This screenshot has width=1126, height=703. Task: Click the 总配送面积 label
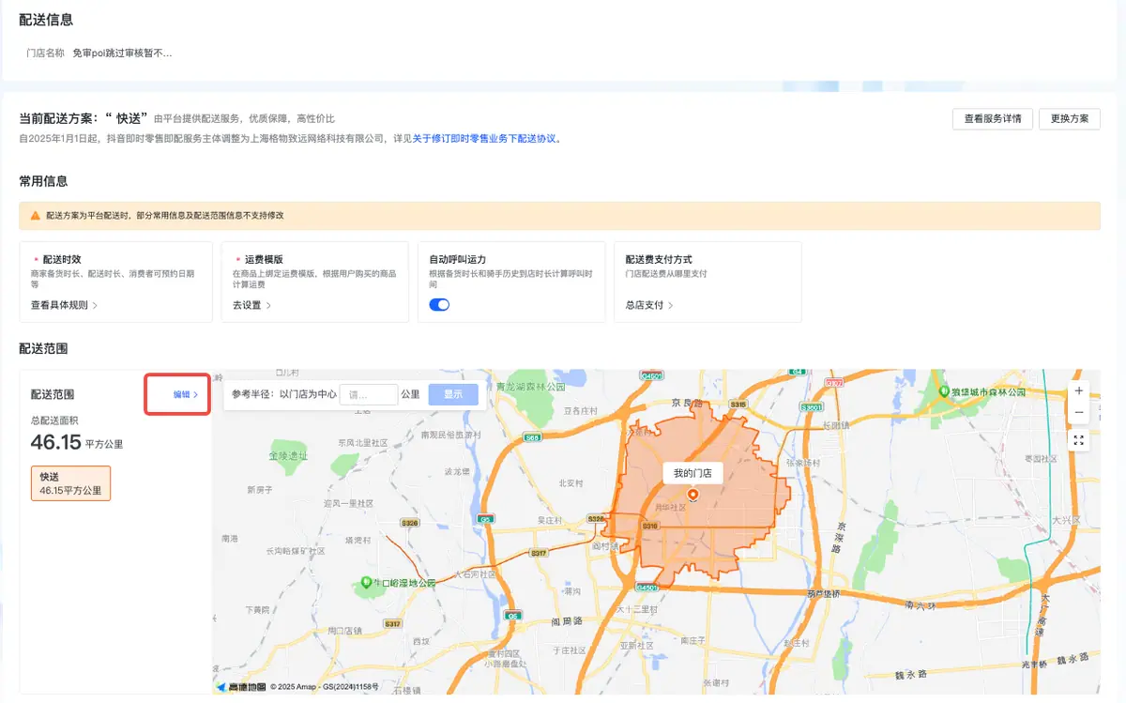click(x=55, y=420)
